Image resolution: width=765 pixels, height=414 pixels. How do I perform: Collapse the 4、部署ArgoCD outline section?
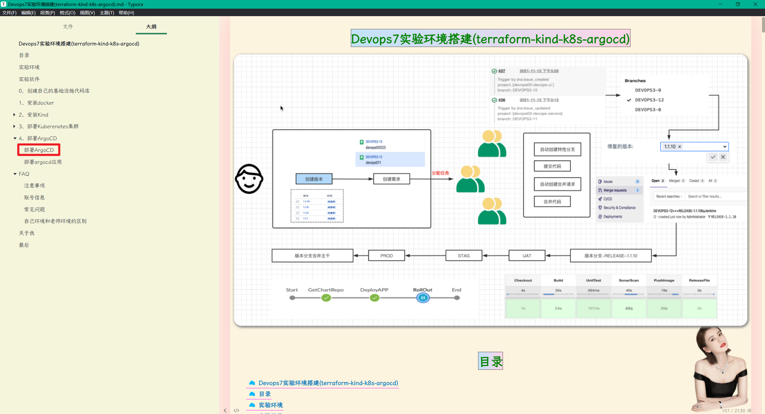(x=15, y=138)
